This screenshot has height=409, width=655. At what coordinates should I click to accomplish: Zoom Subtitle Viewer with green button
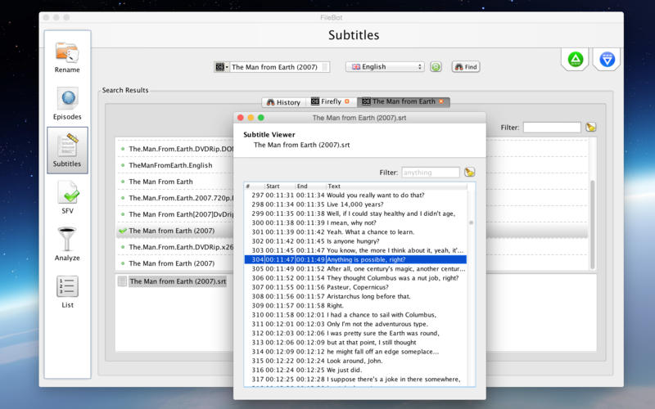[261, 118]
